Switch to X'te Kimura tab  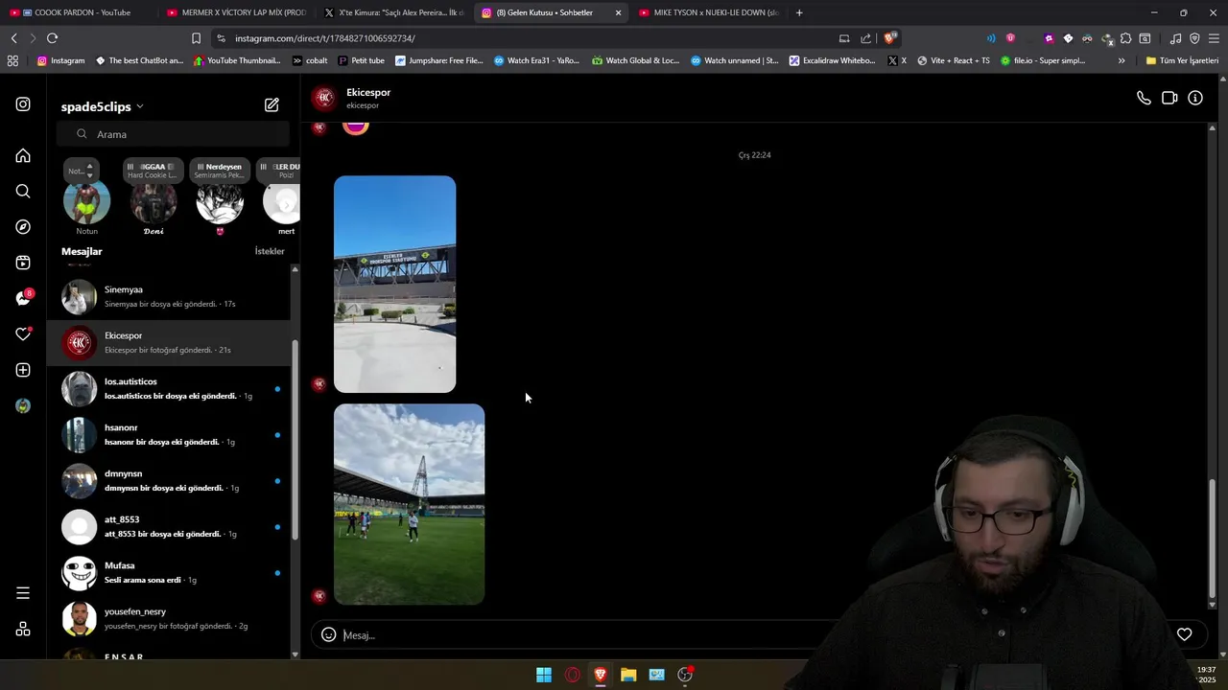tap(393, 12)
